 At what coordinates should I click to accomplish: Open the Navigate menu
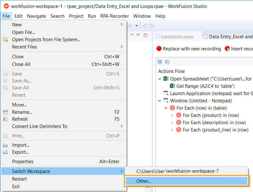37,16
